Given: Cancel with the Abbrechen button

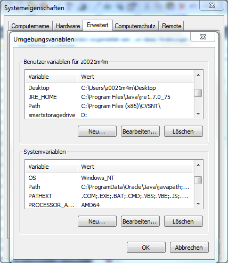Looking at the screenshot, I should coord(189,248).
